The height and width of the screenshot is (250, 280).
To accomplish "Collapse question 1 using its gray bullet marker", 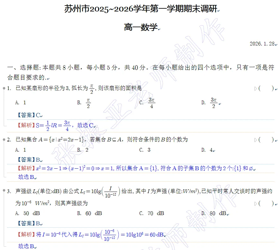I will pyautogui.click(x=4, y=88).
